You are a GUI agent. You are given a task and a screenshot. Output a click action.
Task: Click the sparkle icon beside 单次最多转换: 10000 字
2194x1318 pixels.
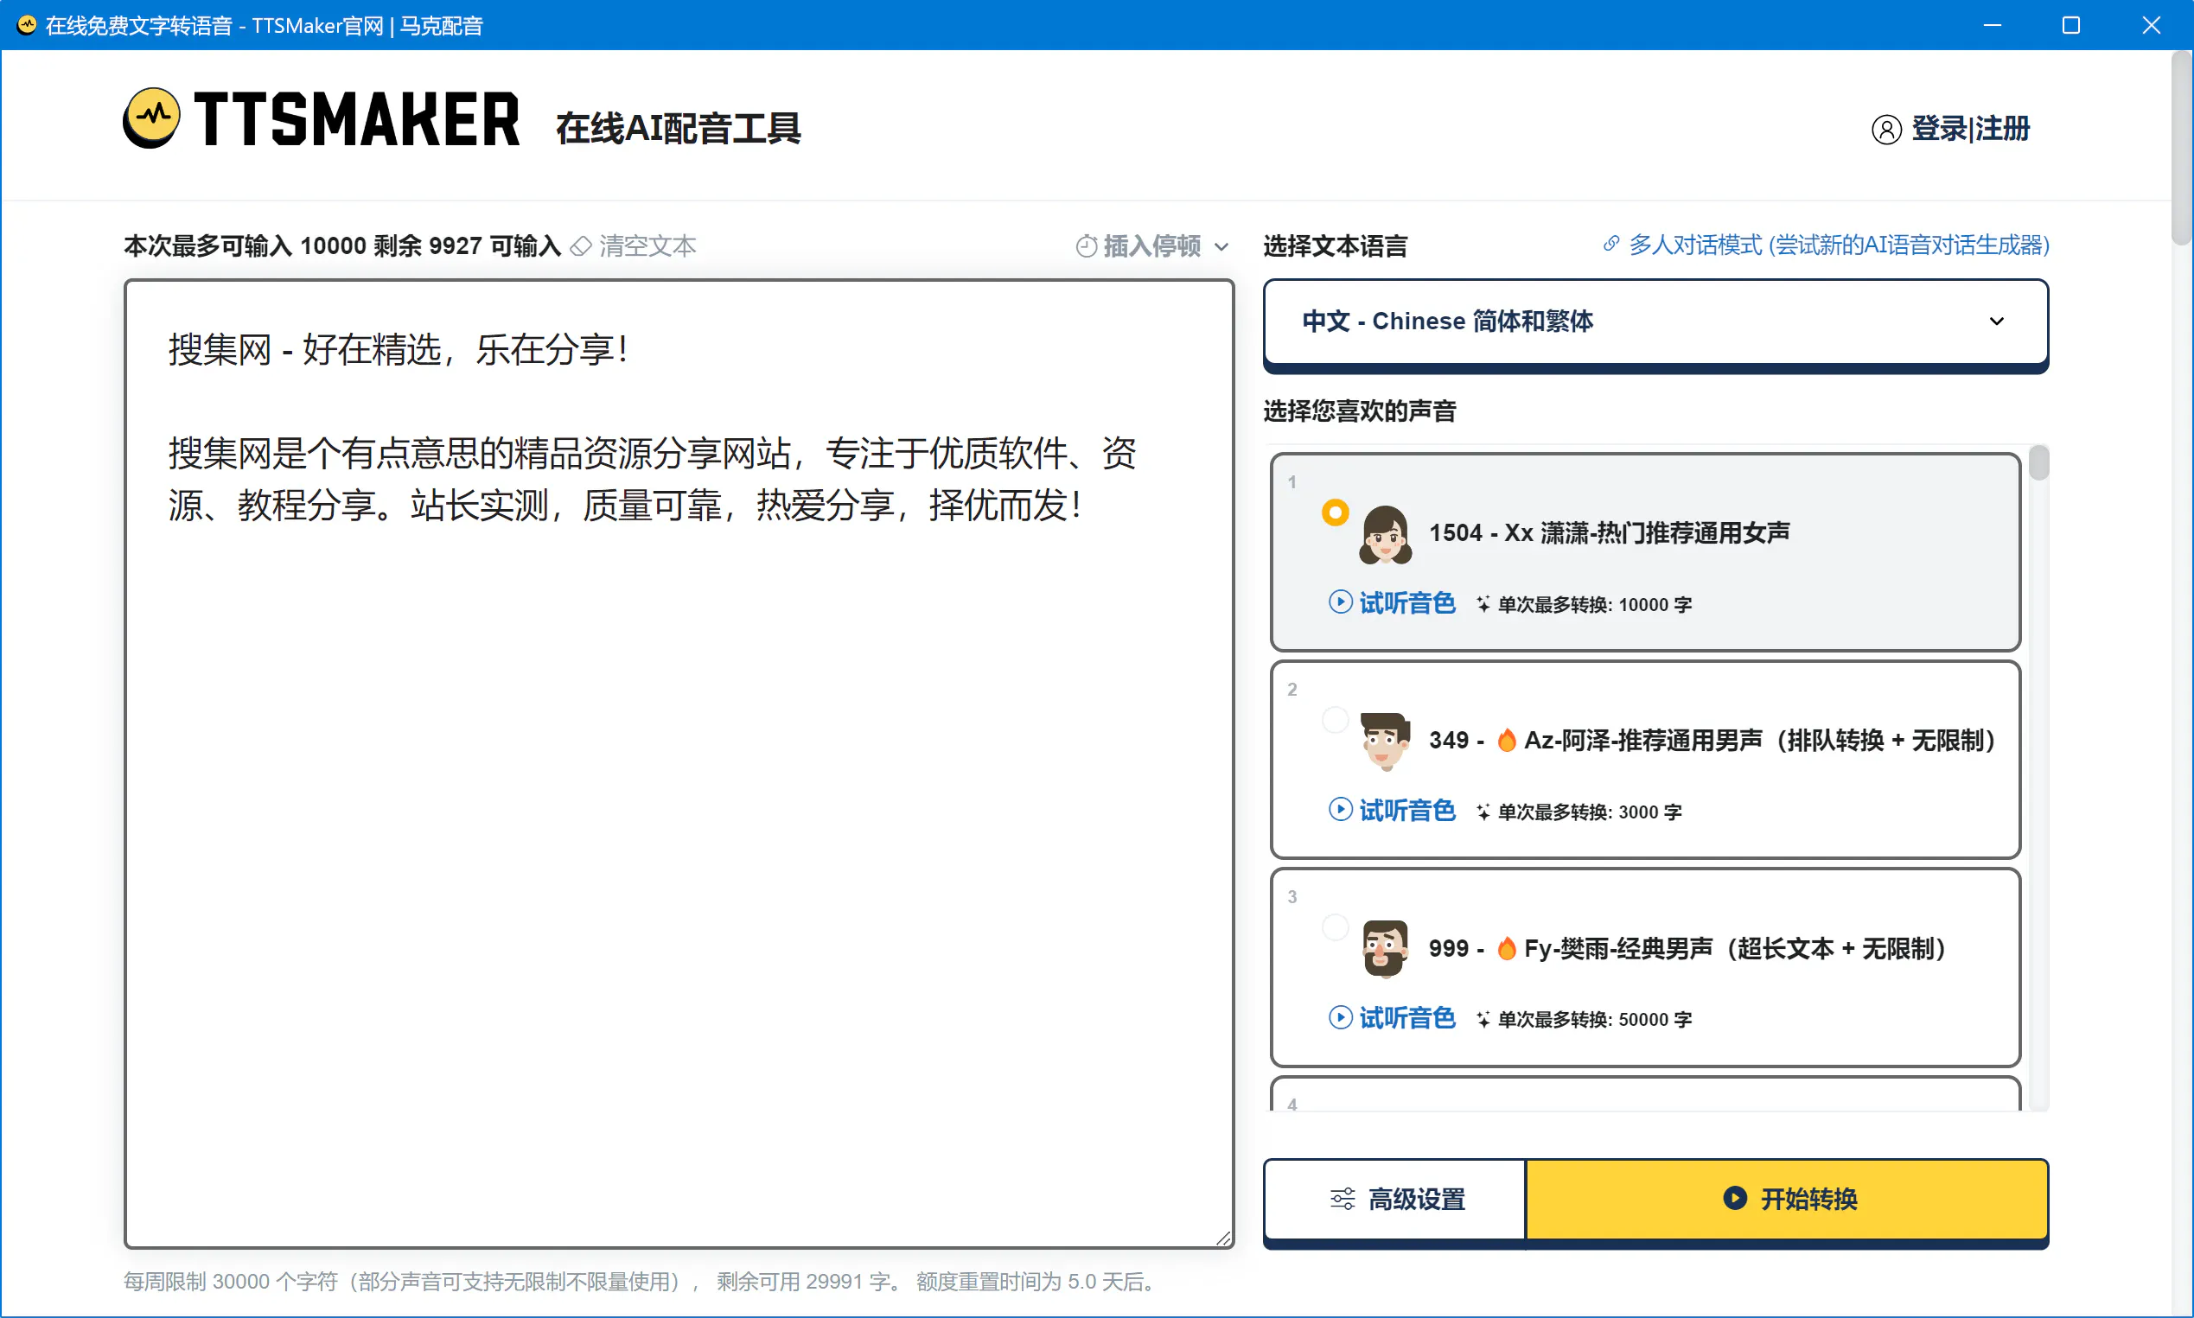pyautogui.click(x=1483, y=604)
